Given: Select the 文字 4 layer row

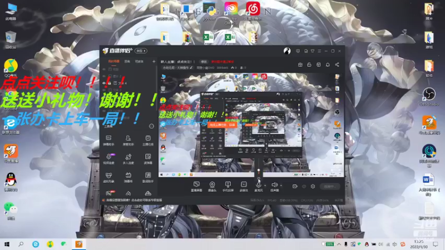Looking at the screenshot, I should pos(128,83).
